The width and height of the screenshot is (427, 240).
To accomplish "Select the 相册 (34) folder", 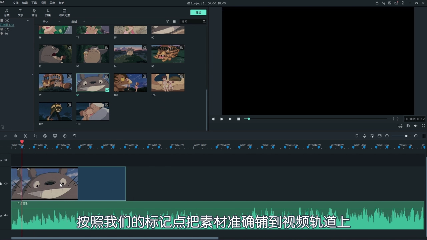I will [x=7, y=25].
